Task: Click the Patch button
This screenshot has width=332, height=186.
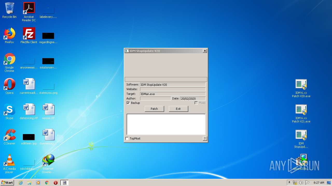Action: coord(154,109)
